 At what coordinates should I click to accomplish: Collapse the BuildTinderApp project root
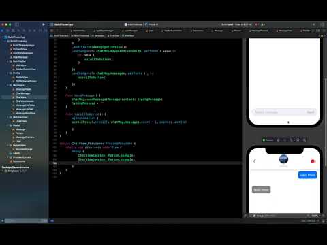(3, 37)
